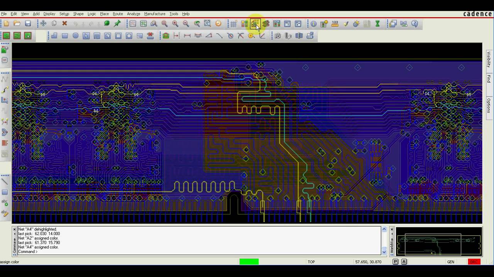Click the A button in status bar
The width and height of the screenshot is (494, 277).
[404, 262]
